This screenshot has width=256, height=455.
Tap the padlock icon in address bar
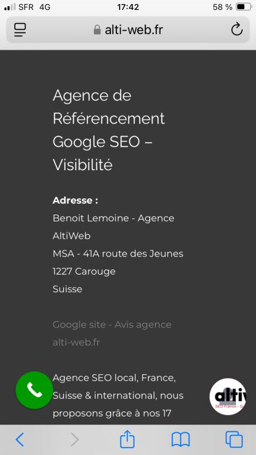pos(97,30)
